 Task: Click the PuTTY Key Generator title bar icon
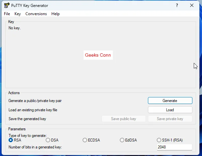7,5
